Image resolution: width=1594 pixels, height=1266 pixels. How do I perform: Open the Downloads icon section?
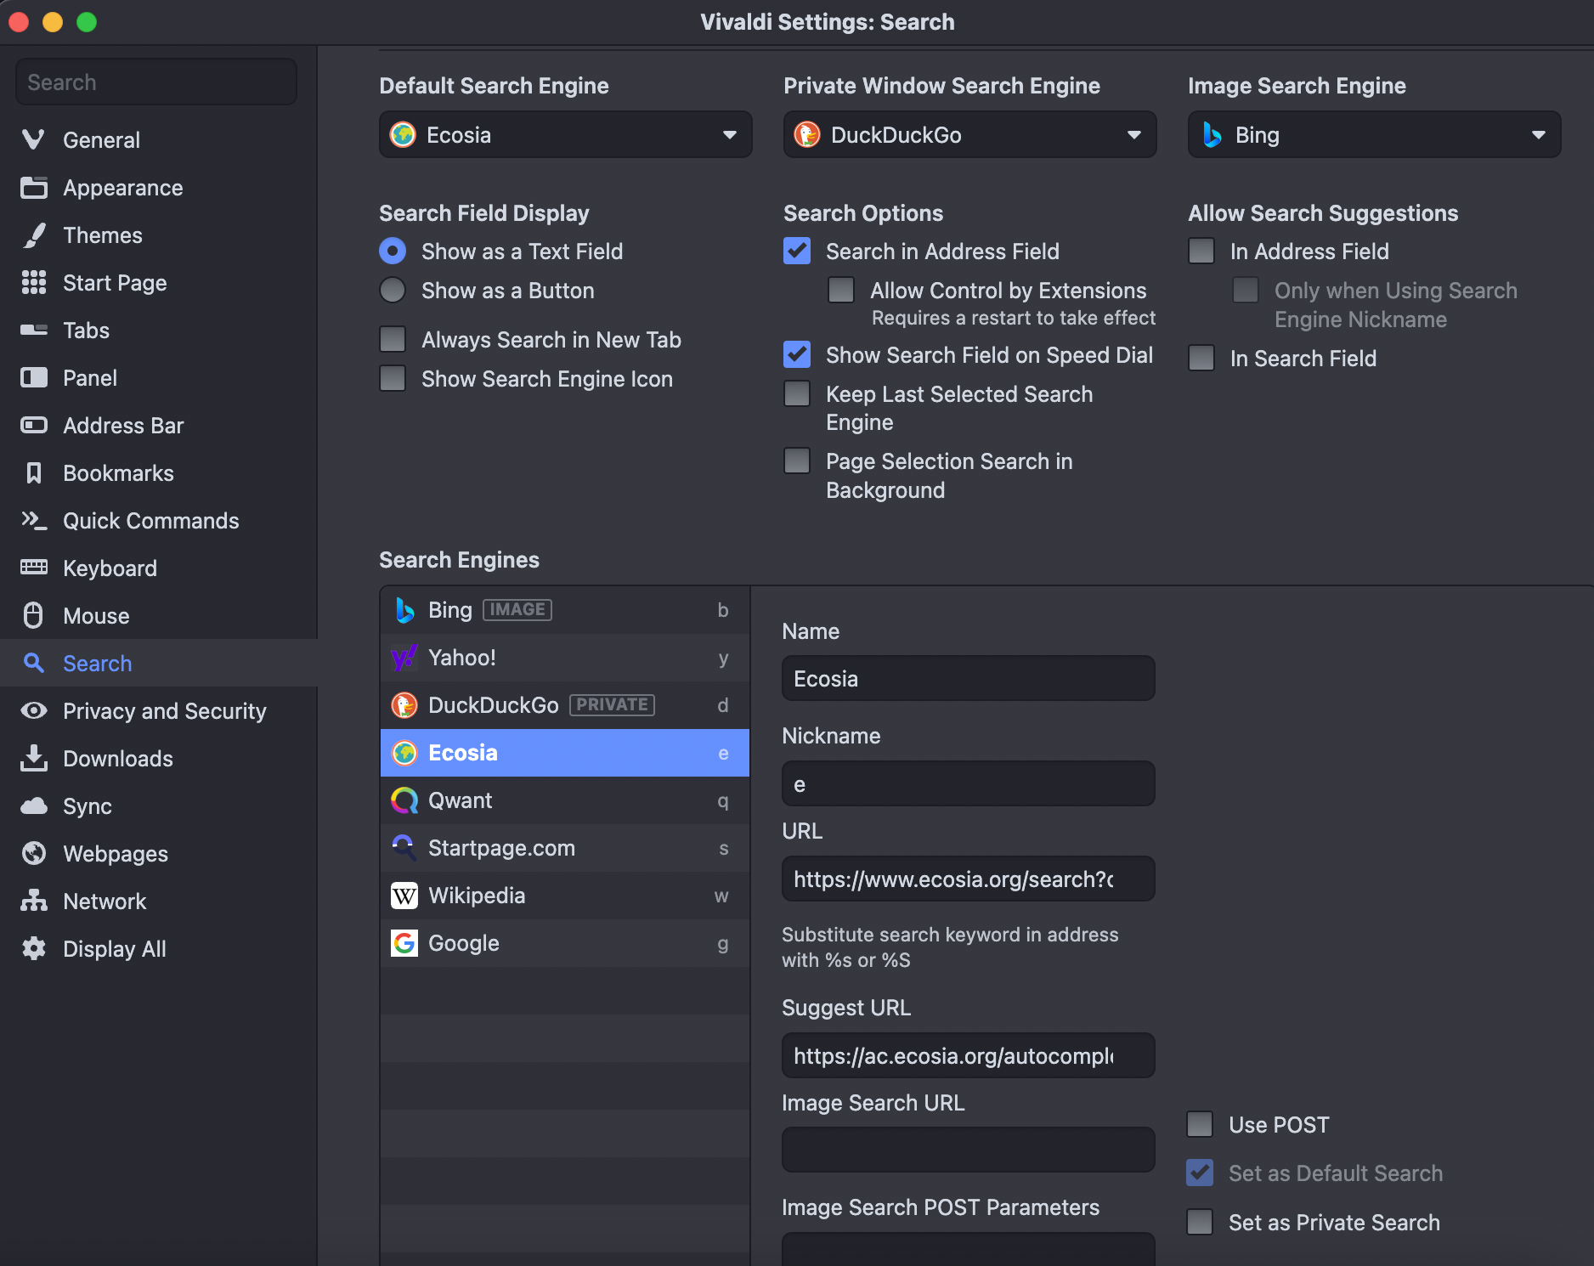click(33, 759)
